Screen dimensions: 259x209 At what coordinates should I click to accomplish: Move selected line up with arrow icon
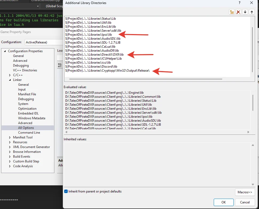pos(252,12)
